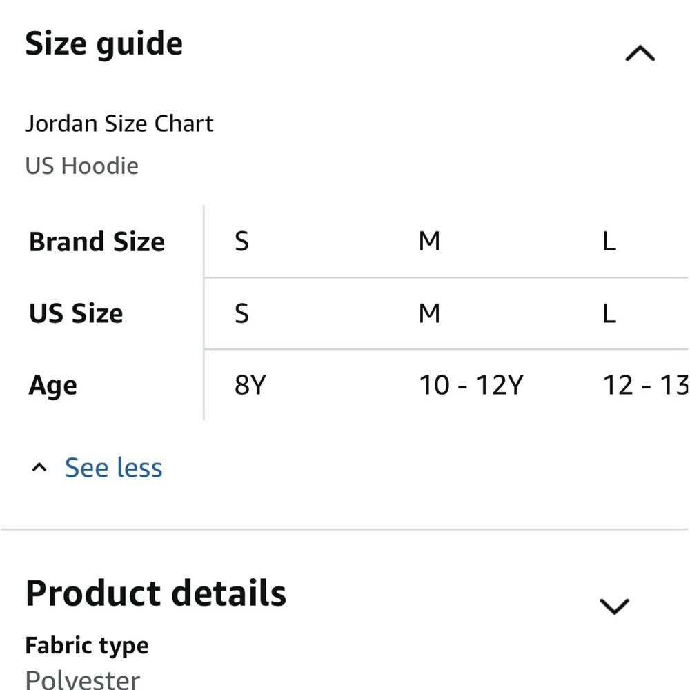Image resolution: width=690 pixels, height=690 pixels.
Task: Click size M in the US Size row
Action: coord(429,313)
